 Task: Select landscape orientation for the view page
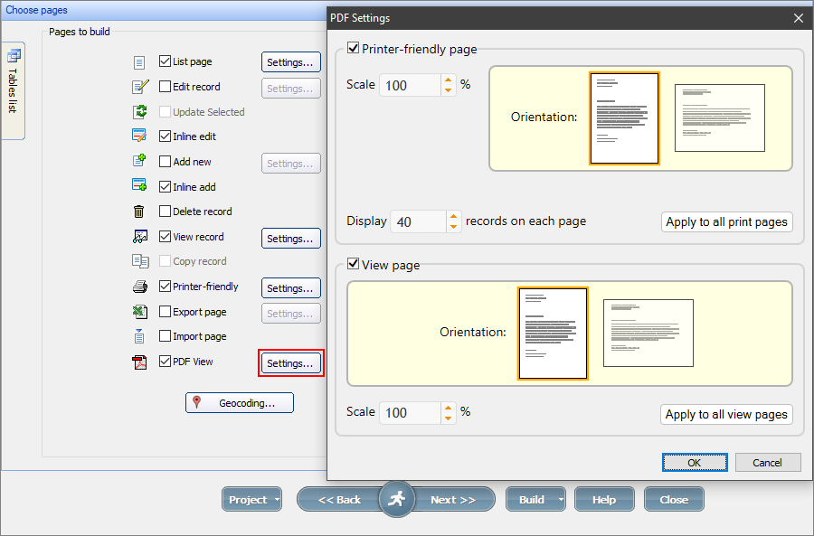[x=648, y=333]
